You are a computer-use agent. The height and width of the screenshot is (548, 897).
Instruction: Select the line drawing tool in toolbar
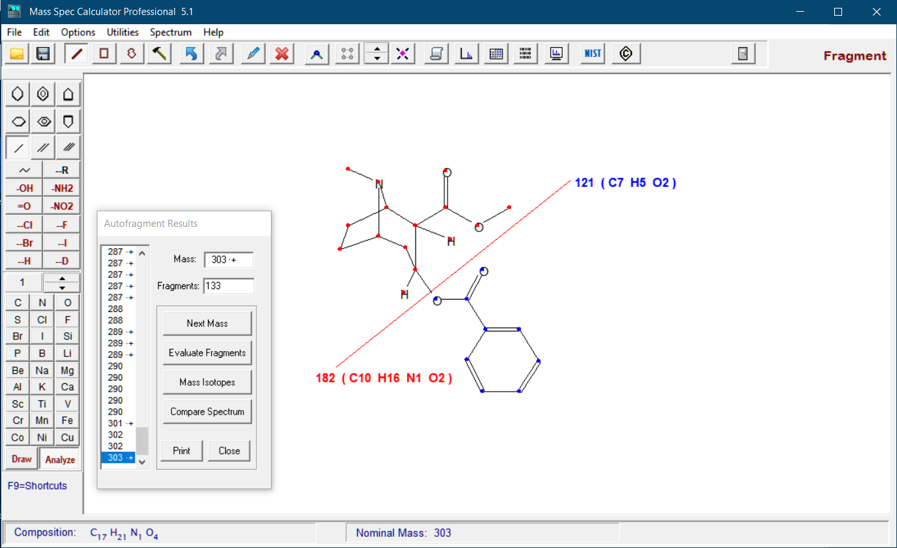pyautogui.click(x=78, y=54)
